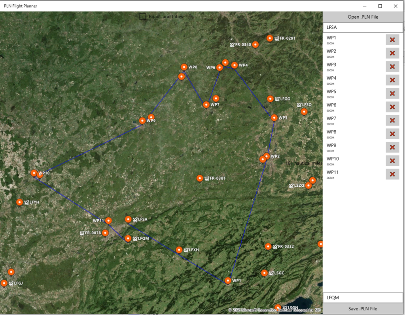
Task: Click the 161 nautical miles distance label
Action: 304,163
